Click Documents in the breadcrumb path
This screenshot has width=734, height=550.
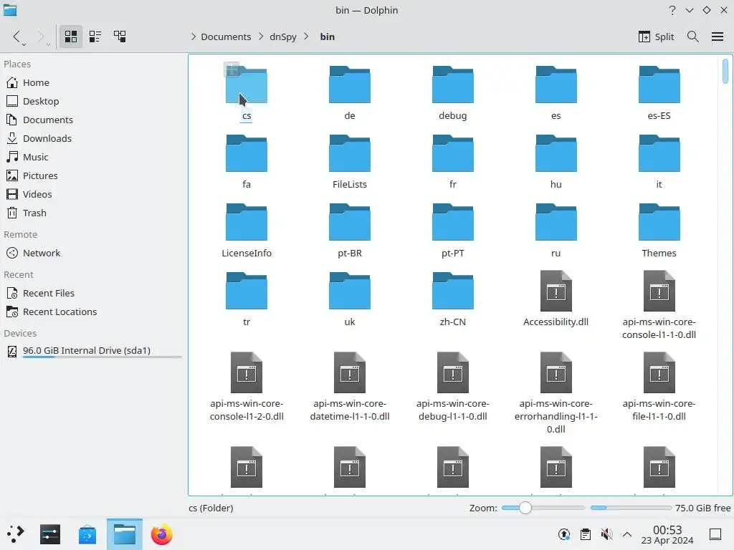click(x=226, y=37)
